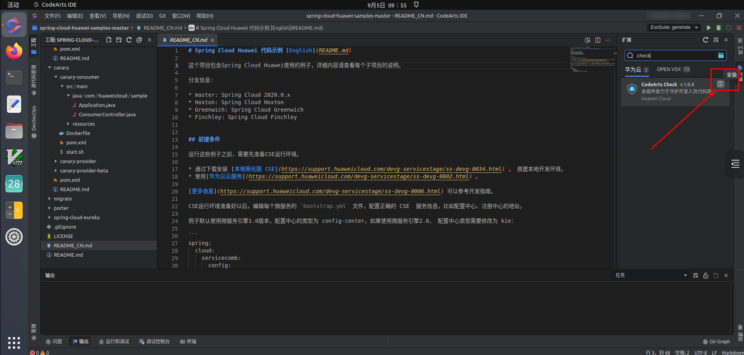The width and height of the screenshot is (744, 355).
Task: Close the output panel
Action: (726, 275)
